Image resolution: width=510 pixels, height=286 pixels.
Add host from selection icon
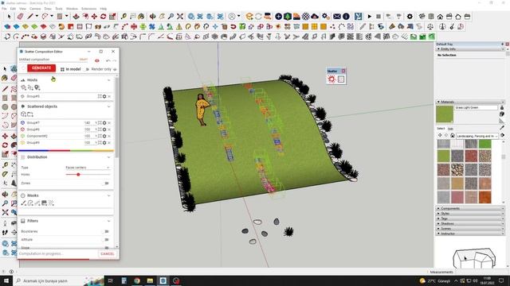tap(23, 87)
